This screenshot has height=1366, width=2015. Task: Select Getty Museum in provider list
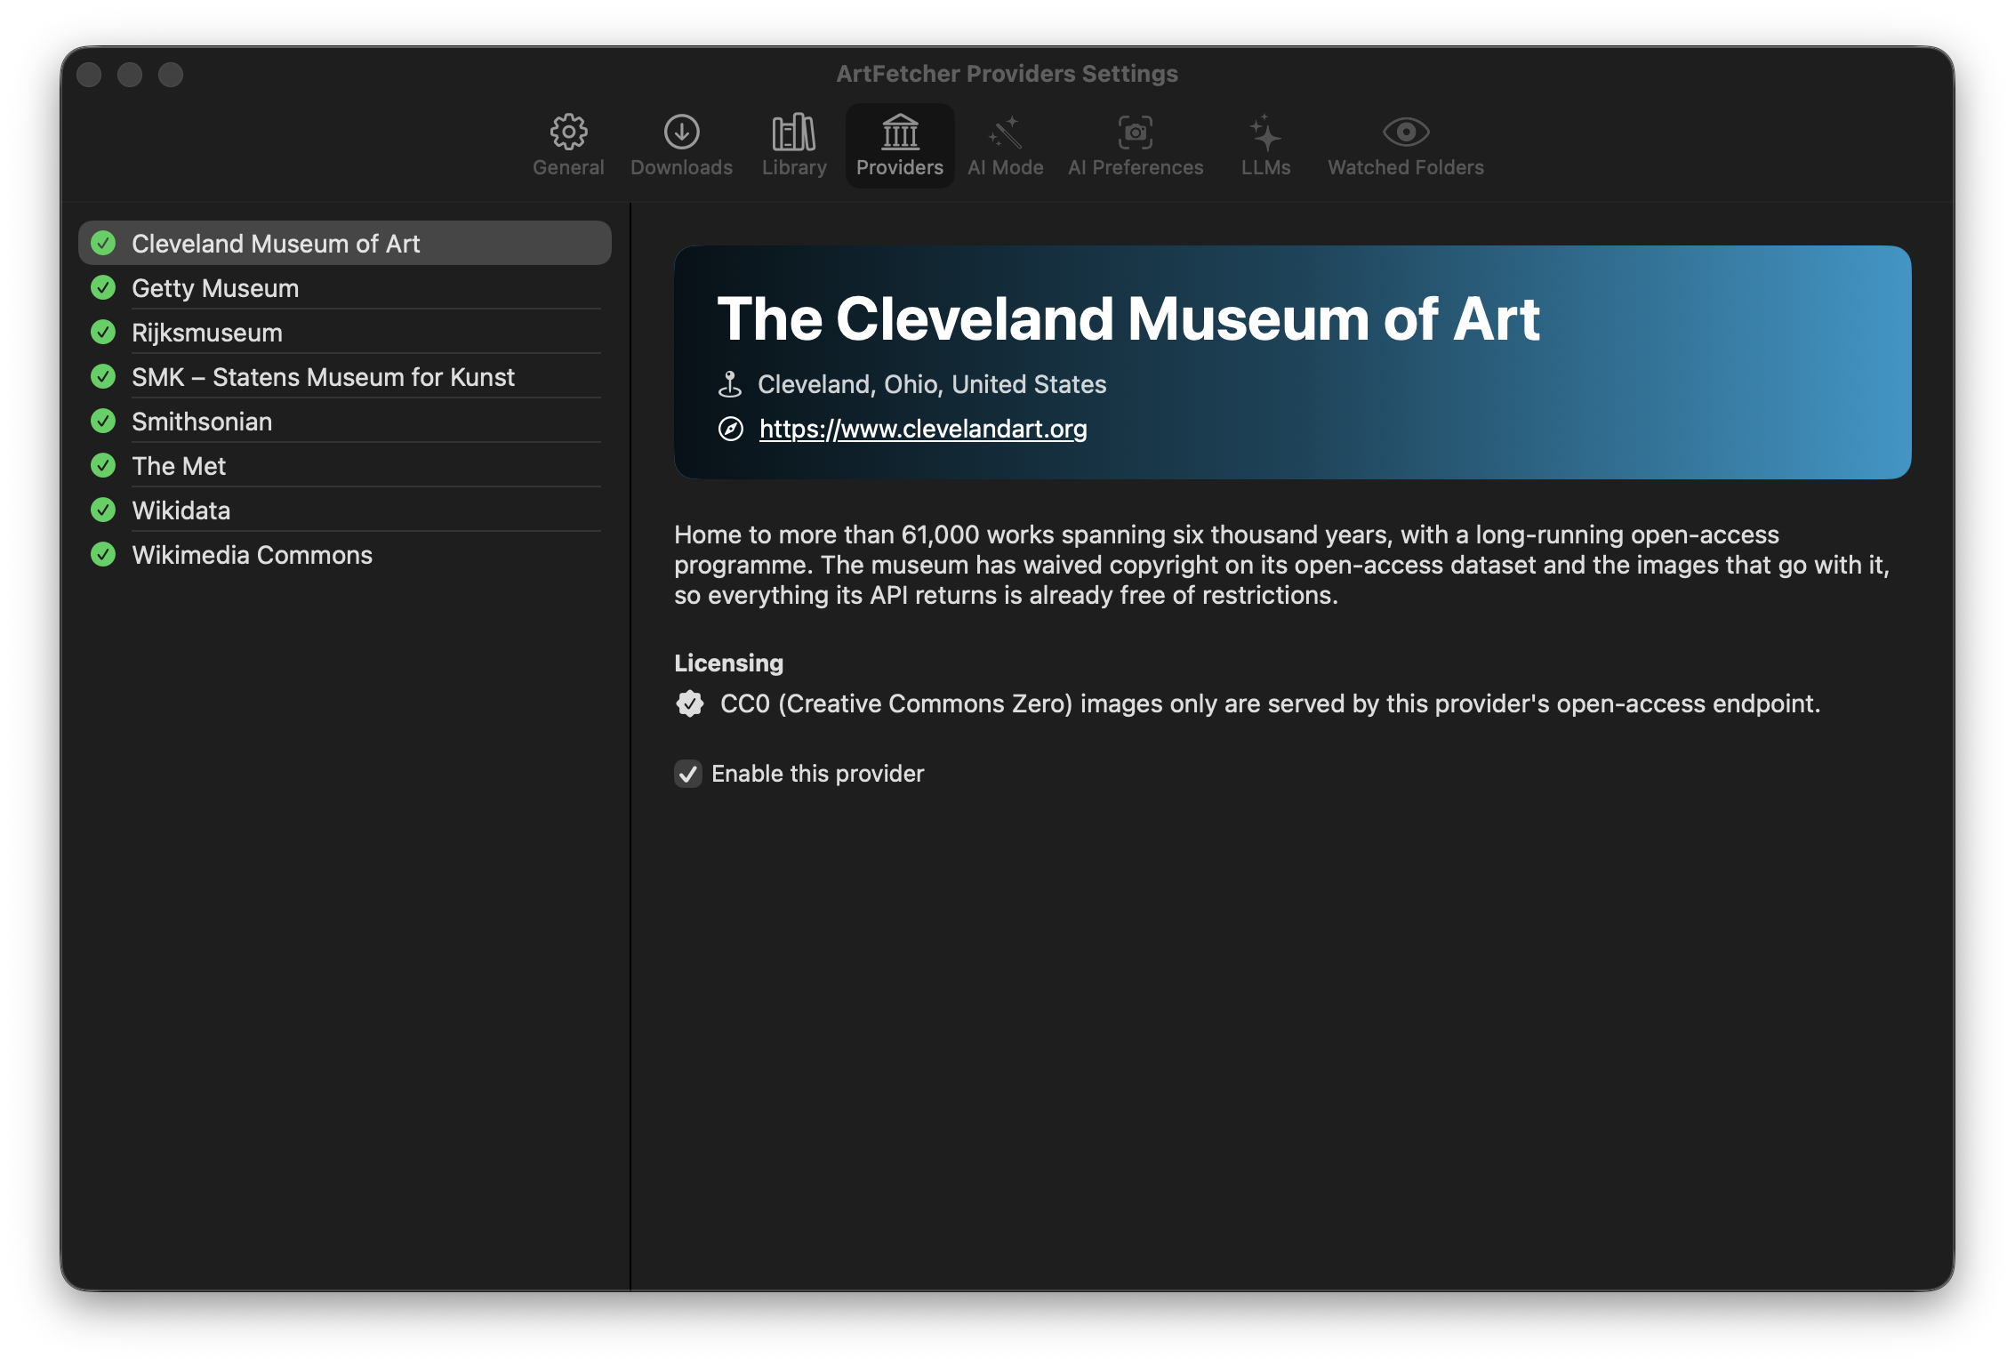tap(345, 287)
